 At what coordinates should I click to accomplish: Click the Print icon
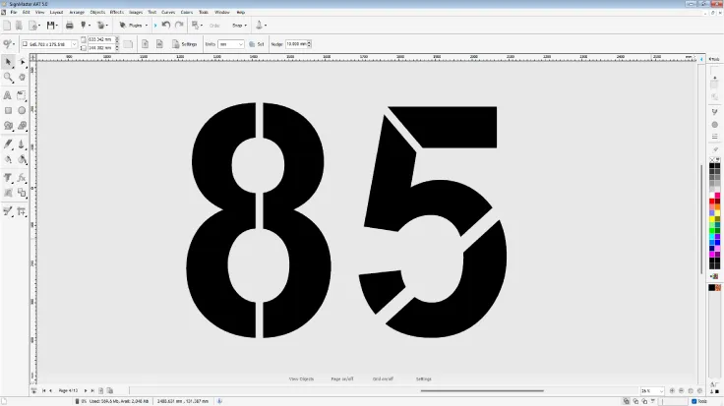(69, 26)
